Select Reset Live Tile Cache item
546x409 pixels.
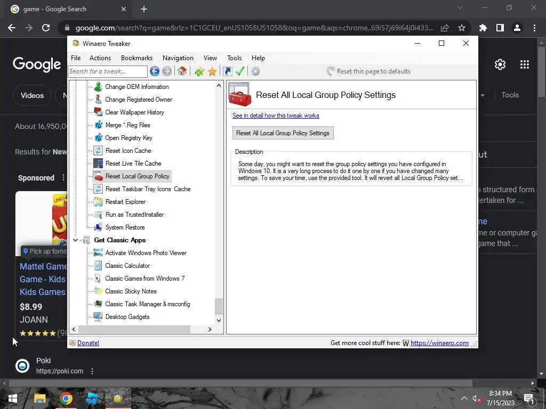(133, 163)
